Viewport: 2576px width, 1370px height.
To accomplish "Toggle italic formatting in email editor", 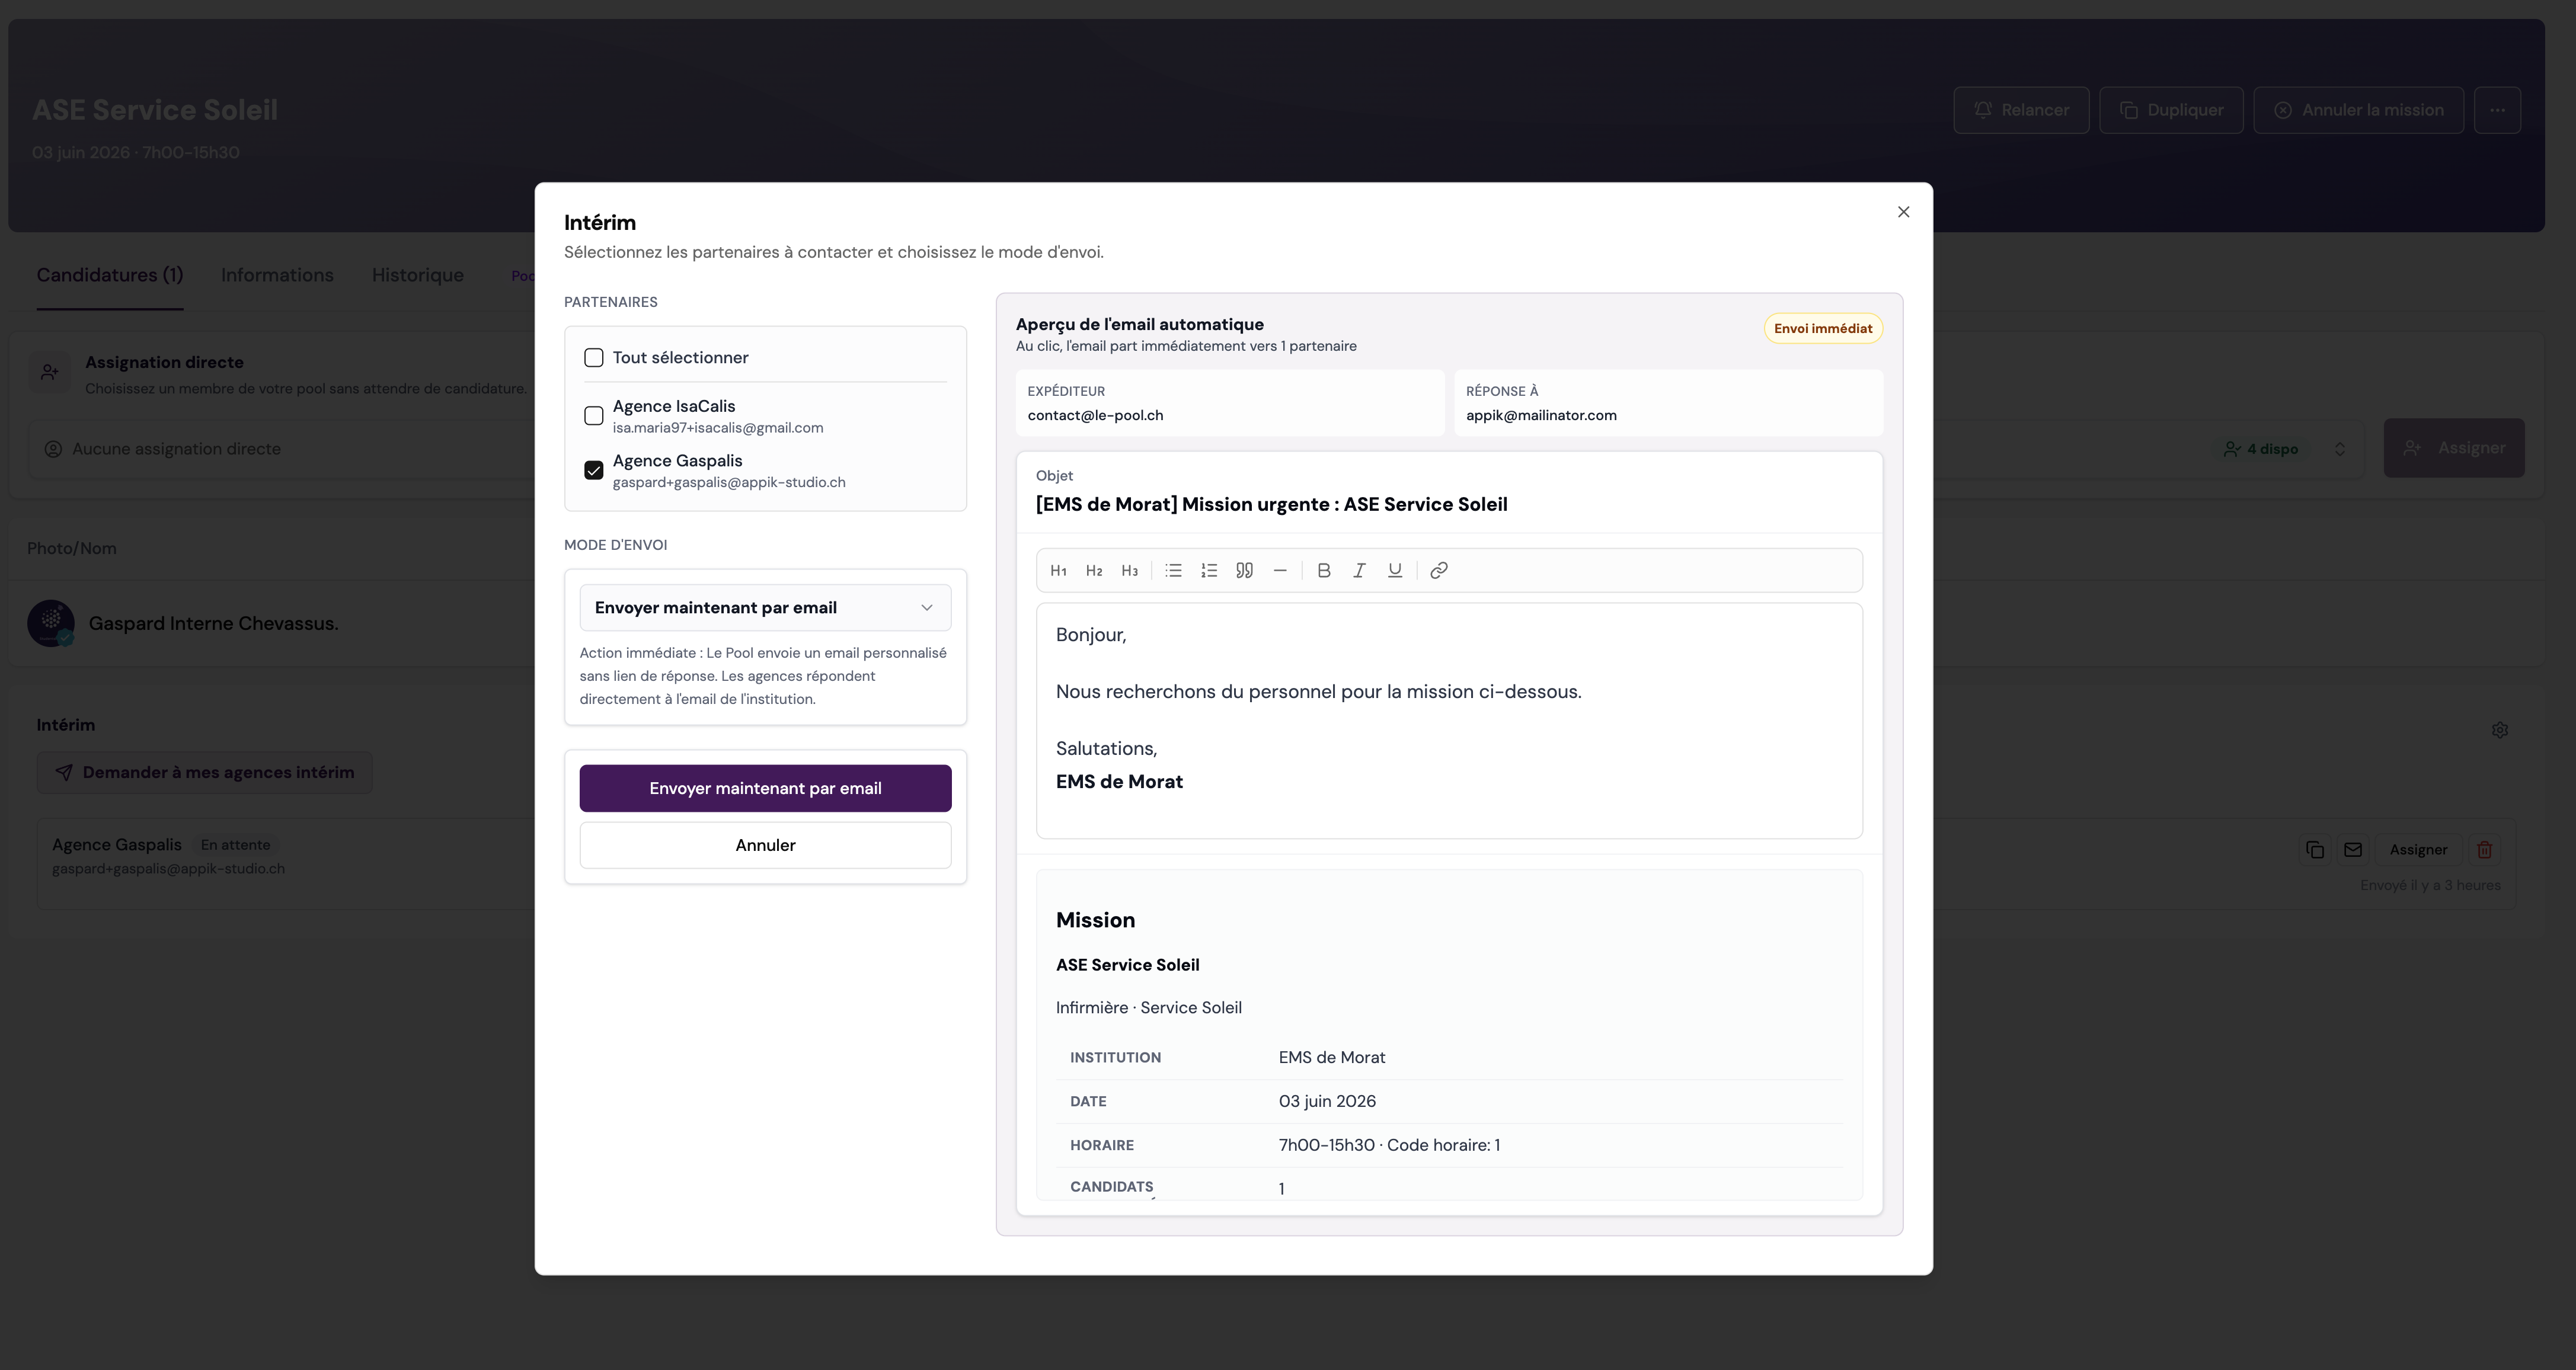I will 1359,571.
